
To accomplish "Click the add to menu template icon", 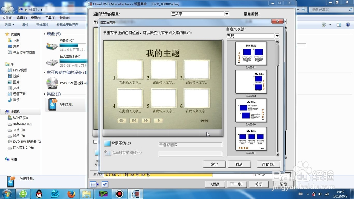I will tap(107, 153).
